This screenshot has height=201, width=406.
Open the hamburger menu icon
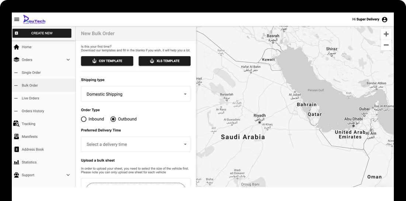[17, 19]
